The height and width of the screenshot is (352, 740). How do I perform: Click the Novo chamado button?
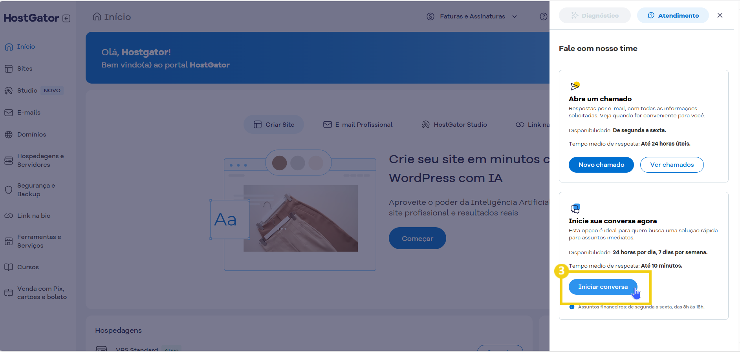pos(601,165)
